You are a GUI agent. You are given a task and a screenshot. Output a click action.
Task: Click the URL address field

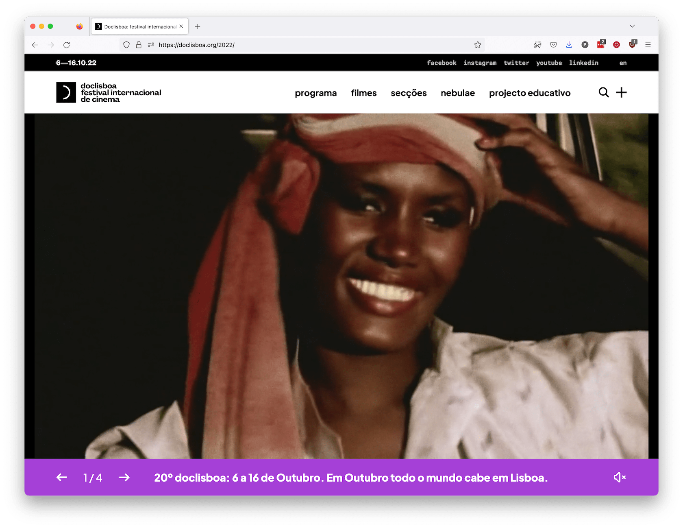pyautogui.click(x=309, y=45)
